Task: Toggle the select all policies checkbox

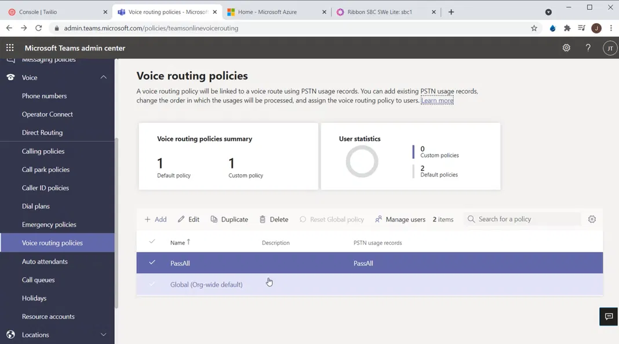Action: [152, 242]
